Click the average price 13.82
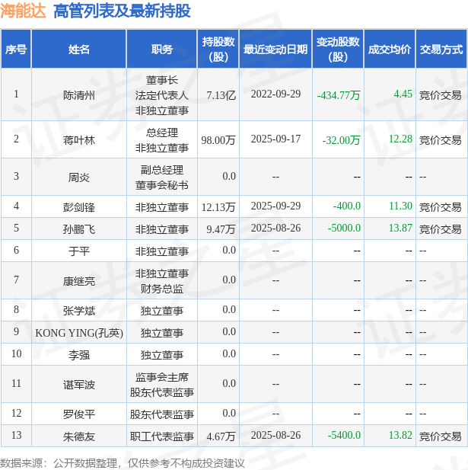 point(400,435)
